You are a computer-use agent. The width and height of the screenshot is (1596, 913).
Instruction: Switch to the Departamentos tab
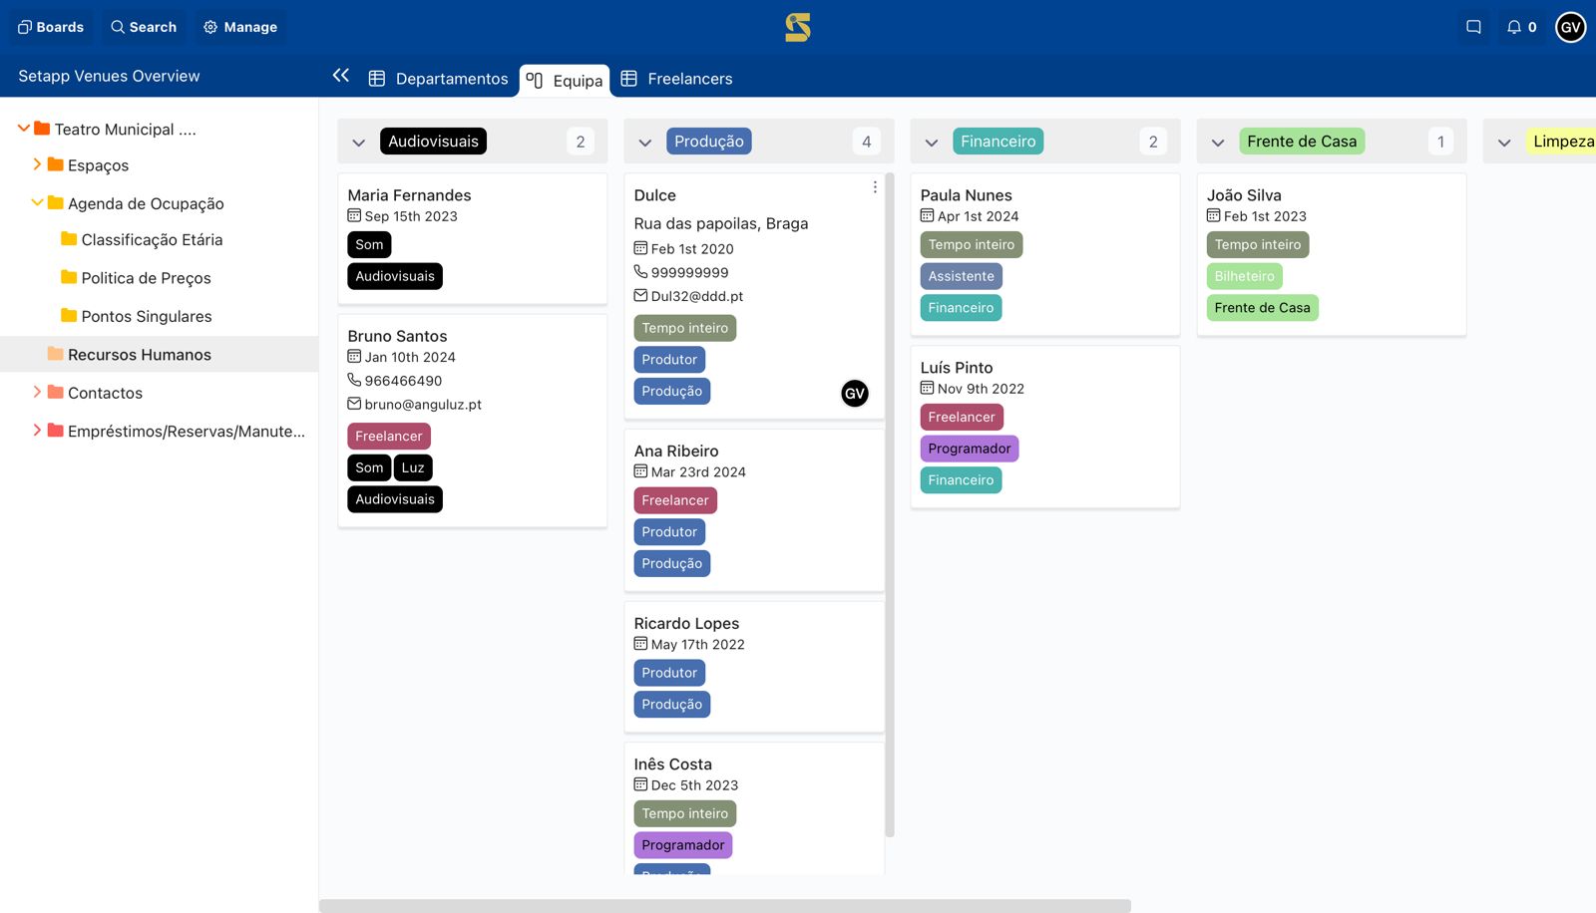point(440,78)
